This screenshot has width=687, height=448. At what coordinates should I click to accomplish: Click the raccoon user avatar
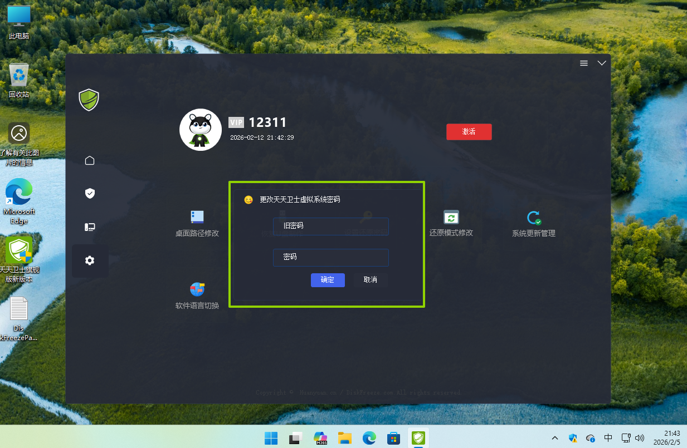click(200, 130)
